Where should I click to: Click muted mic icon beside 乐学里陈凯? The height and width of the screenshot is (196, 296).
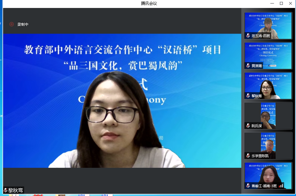[x=248, y=156]
